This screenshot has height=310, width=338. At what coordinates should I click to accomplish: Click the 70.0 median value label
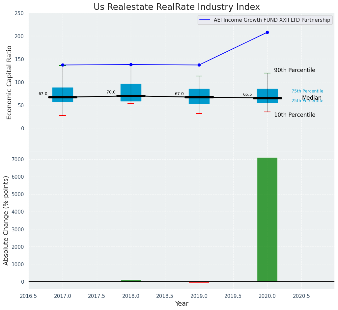[111, 92]
